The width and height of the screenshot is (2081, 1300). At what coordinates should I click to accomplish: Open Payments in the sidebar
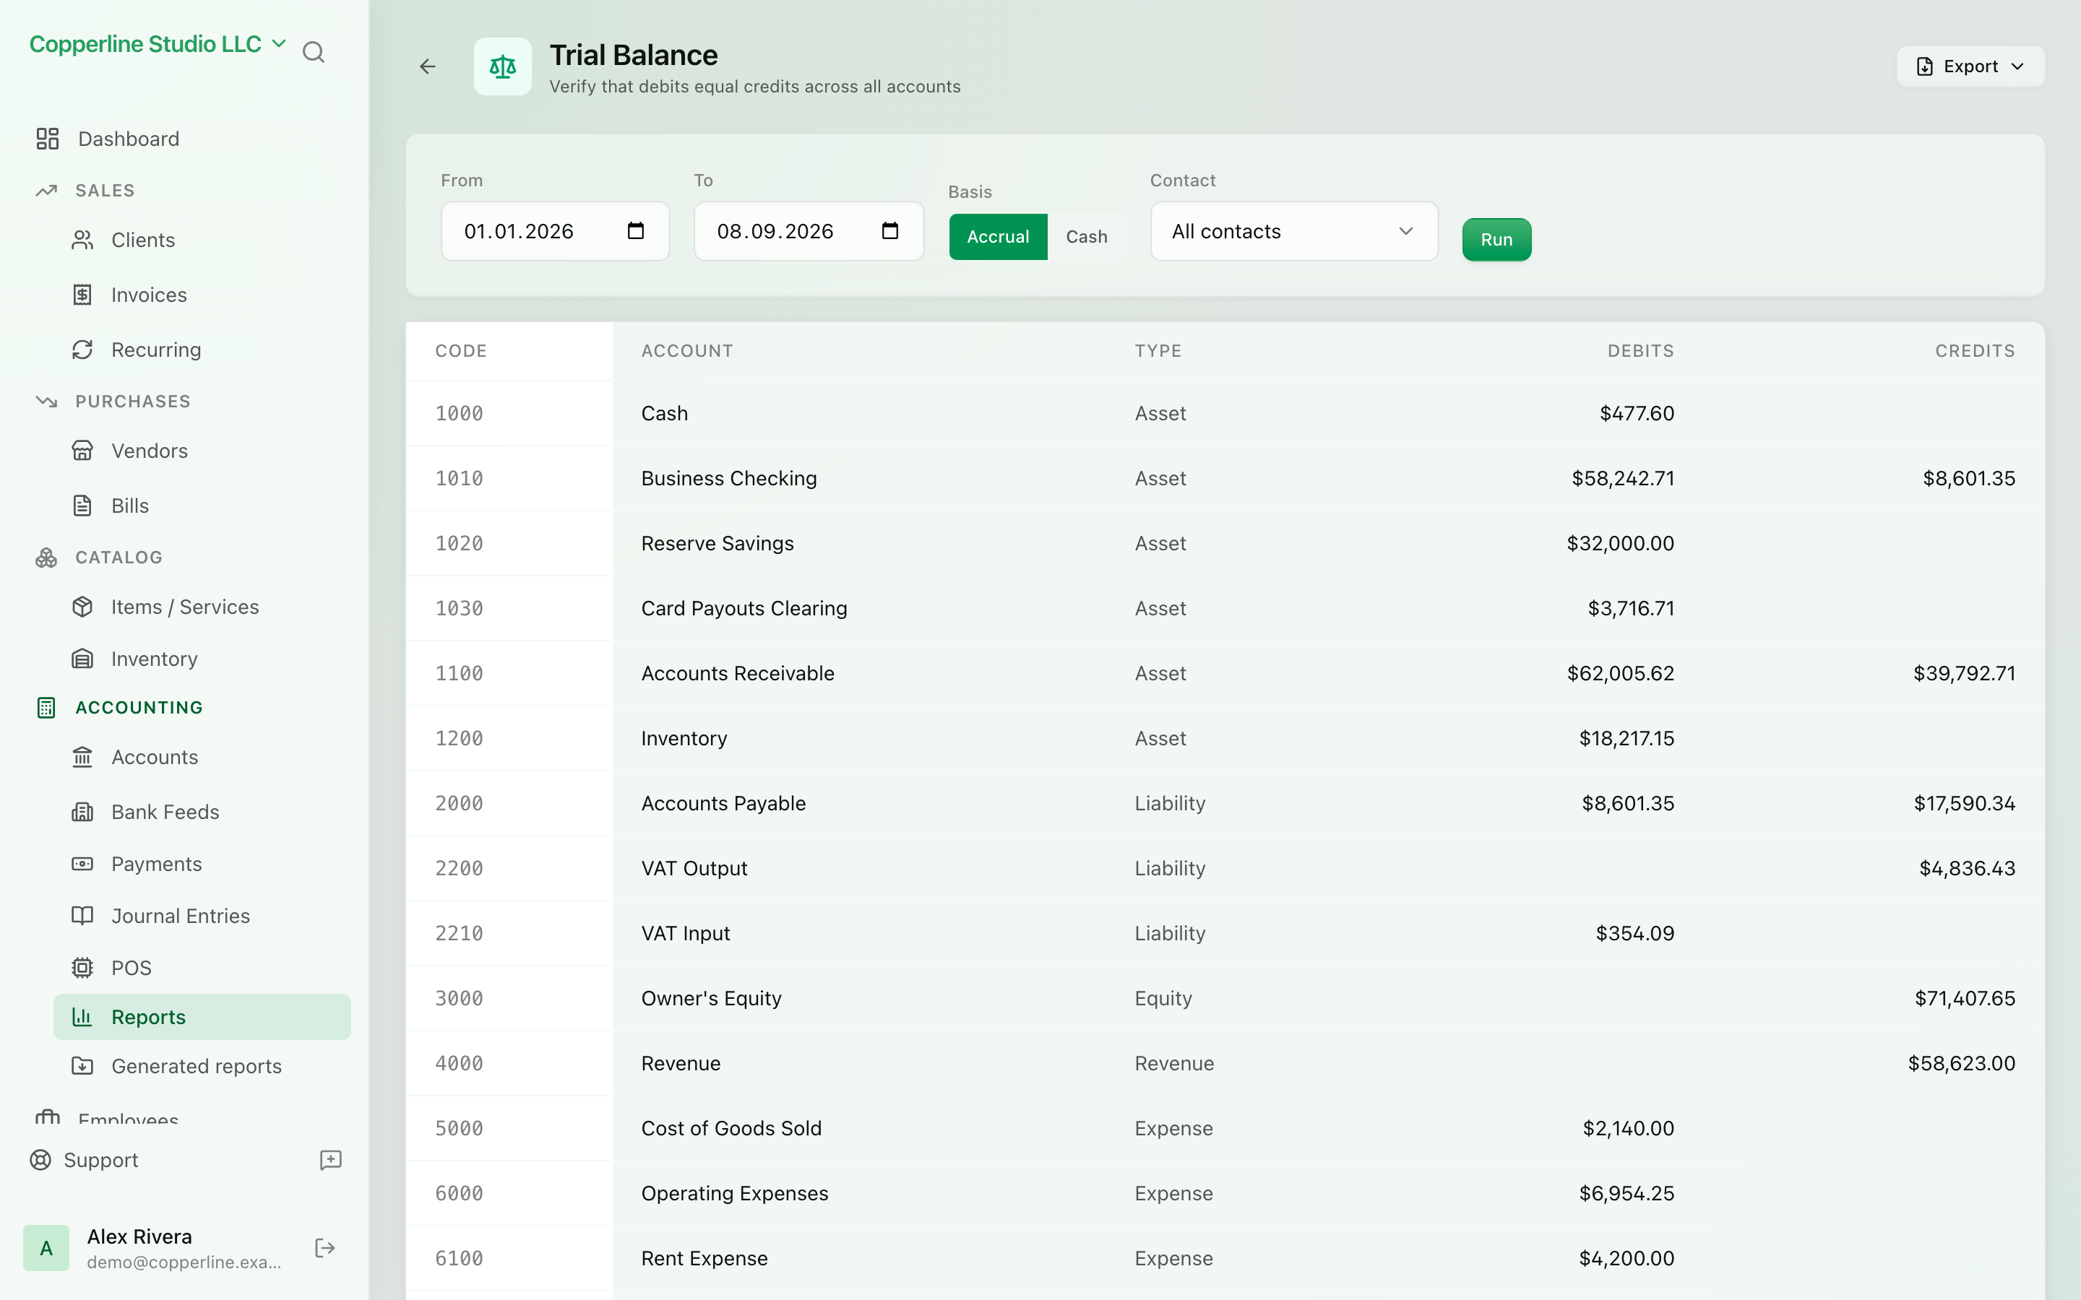coord(202,864)
